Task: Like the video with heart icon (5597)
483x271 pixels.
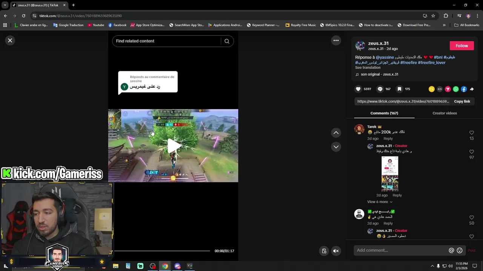Action: click(358, 89)
